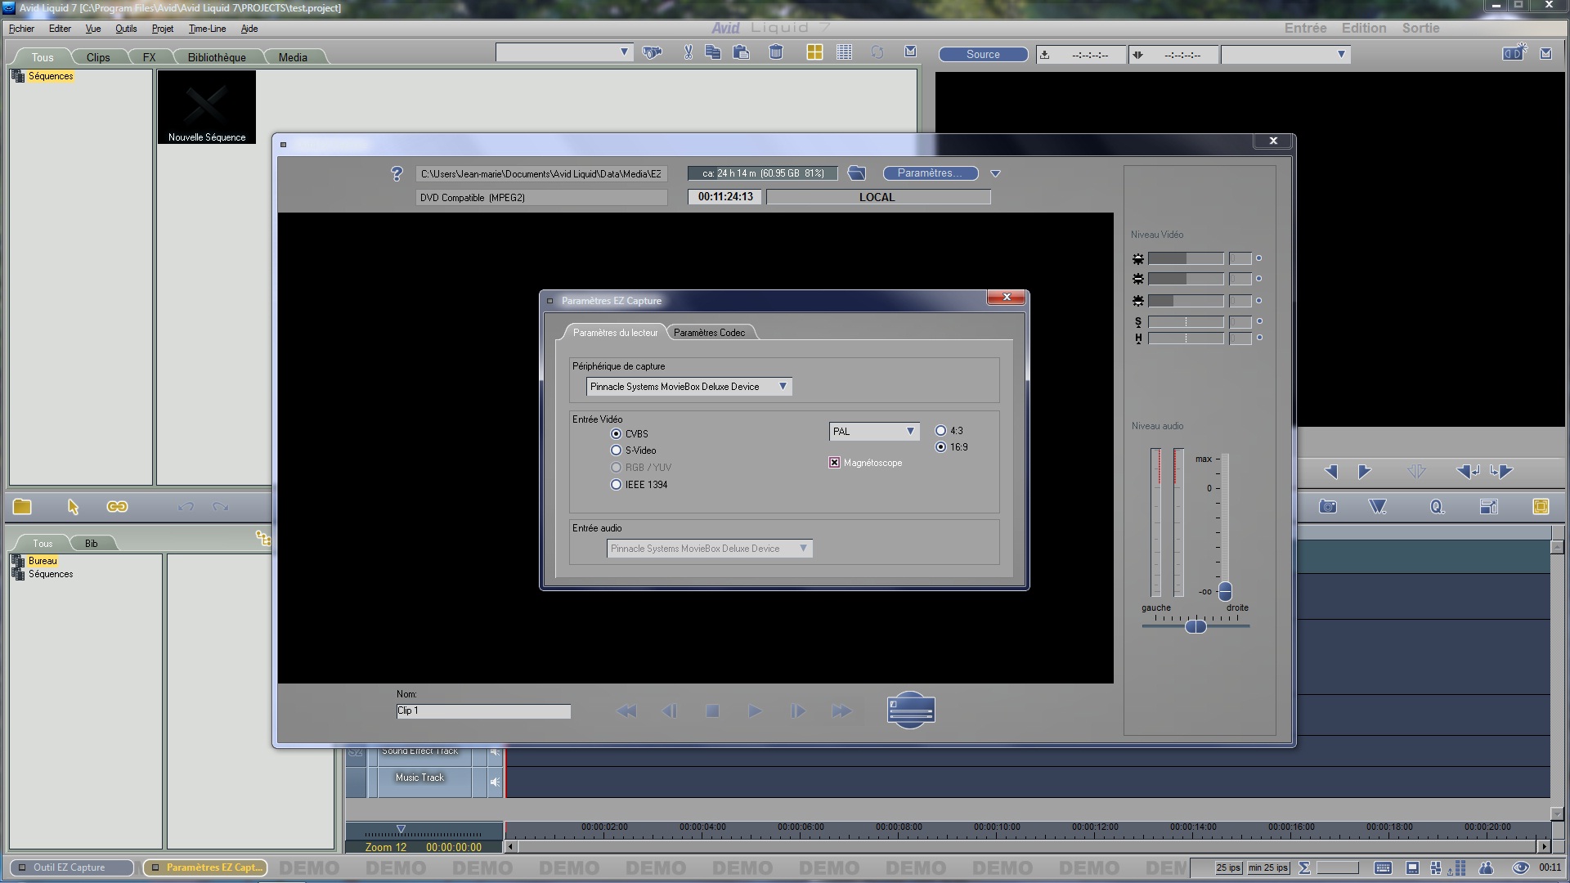The image size is (1570, 883).
Task: Click the play arrow under the source viewer
Action: coord(1364,472)
